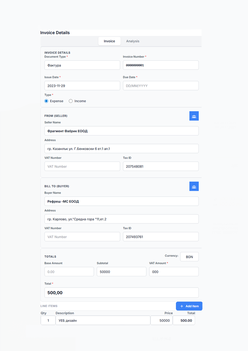
Task: Open the buyer contact picker icon
Action: click(x=194, y=186)
